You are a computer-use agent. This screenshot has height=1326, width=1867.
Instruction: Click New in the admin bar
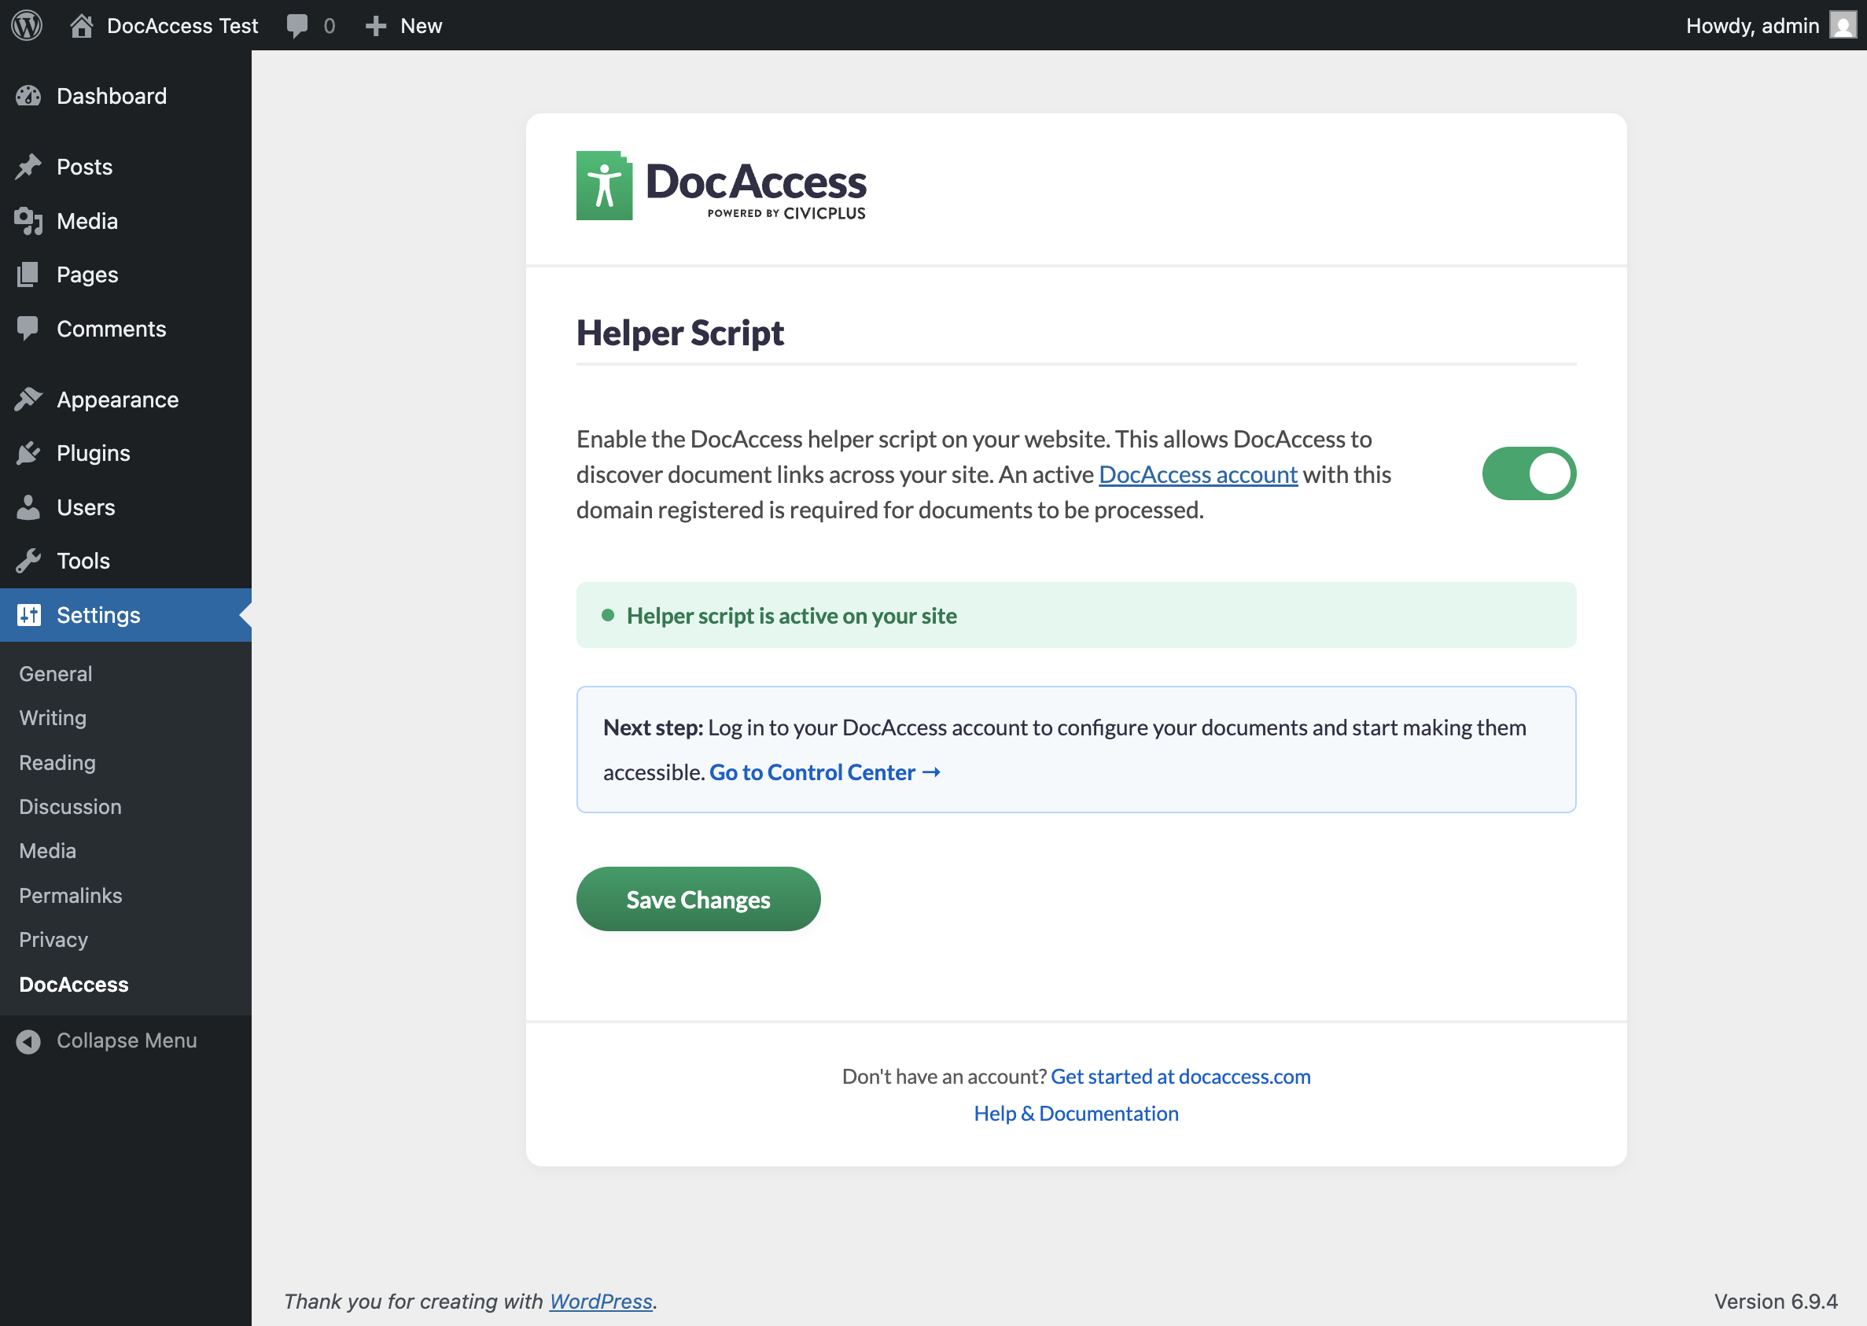(x=422, y=26)
